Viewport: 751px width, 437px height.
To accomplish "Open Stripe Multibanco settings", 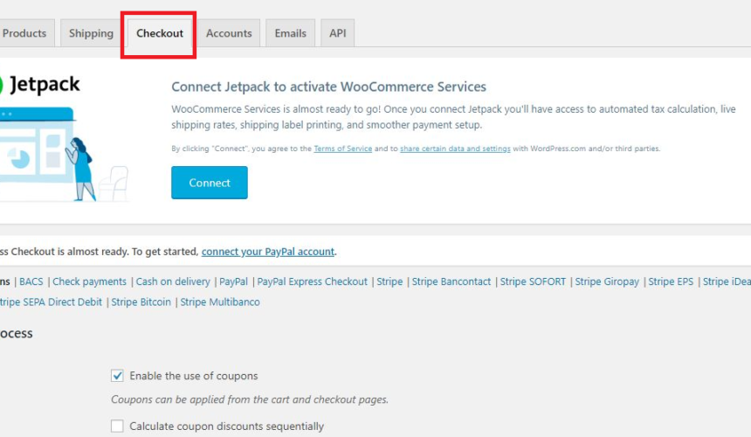I will pyautogui.click(x=220, y=302).
